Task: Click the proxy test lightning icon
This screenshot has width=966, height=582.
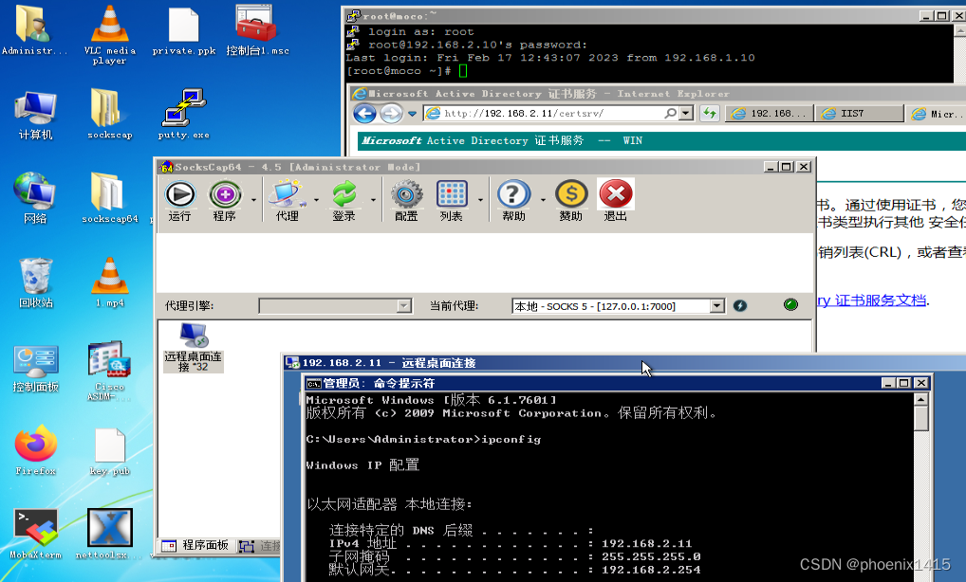Action: tap(740, 305)
